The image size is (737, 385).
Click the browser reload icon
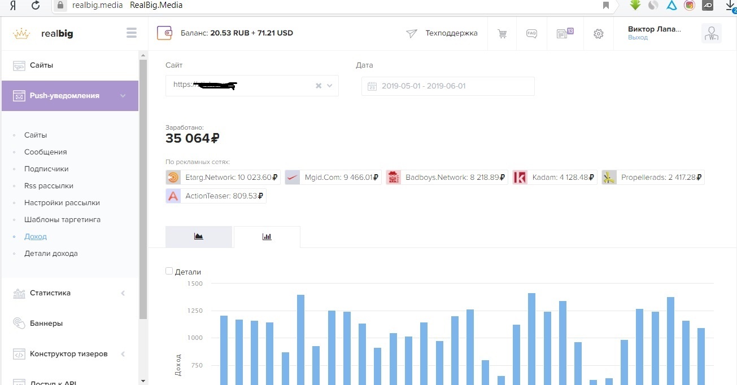pyautogui.click(x=36, y=6)
